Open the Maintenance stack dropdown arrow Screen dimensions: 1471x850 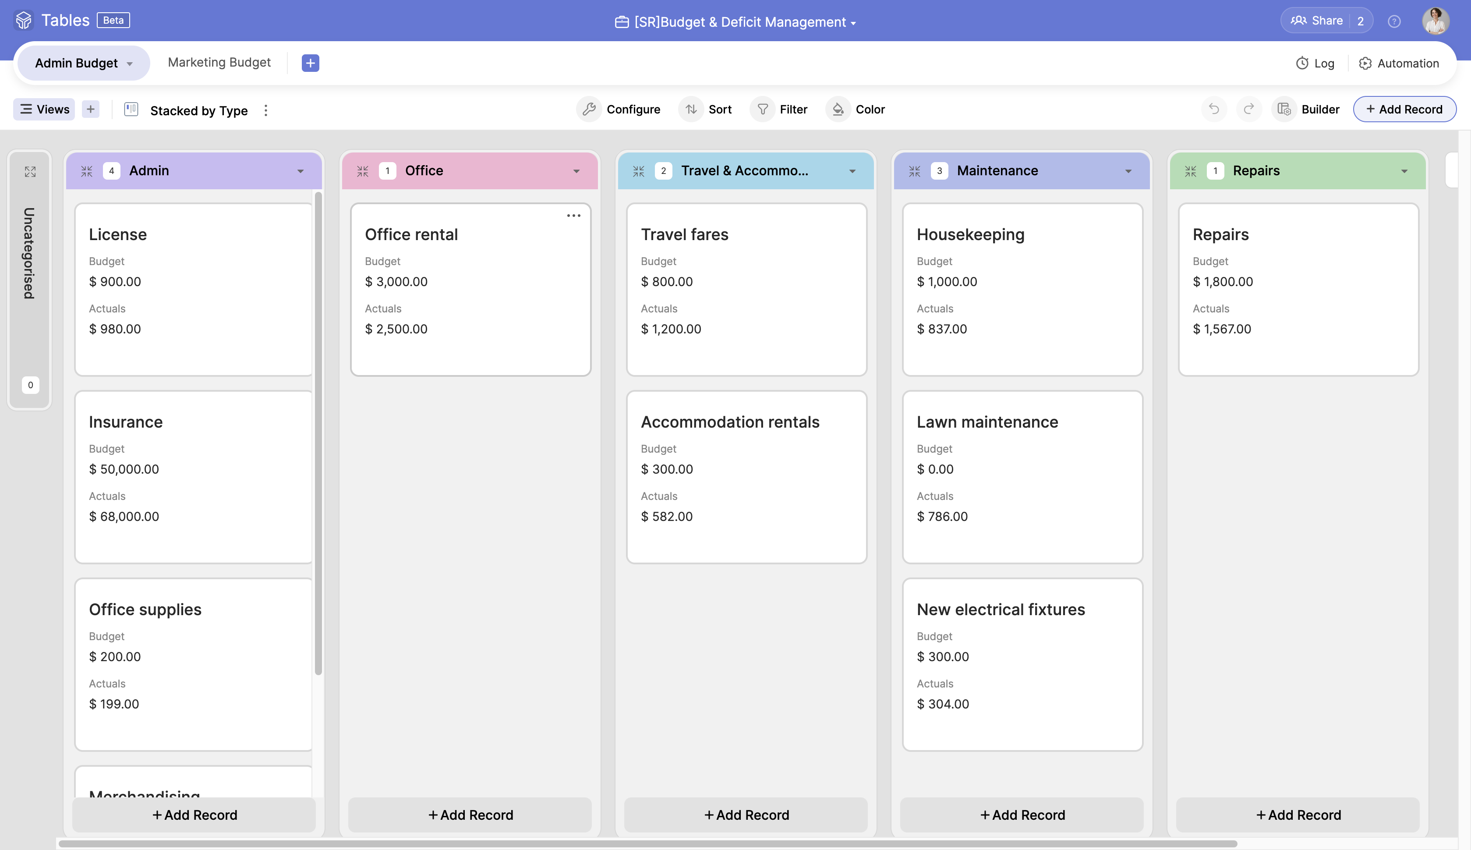pos(1128,171)
